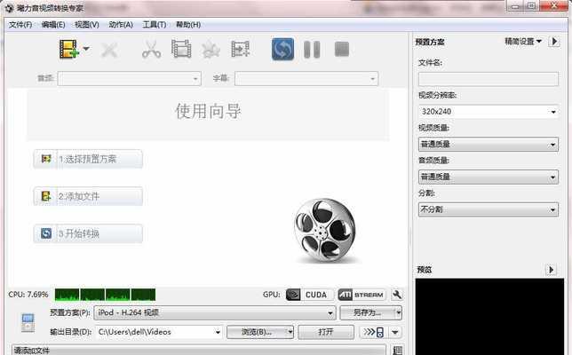The height and width of the screenshot is (355, 572).
Task: Open the audio quality dropdown
Action: [489, 177]
